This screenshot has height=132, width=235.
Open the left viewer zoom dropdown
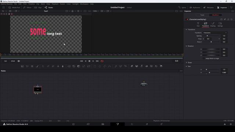pos(4,11)
